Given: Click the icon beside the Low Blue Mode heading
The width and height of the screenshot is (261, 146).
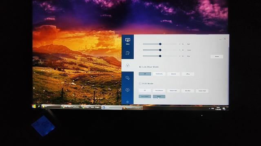Looking at the screenshot, I should point(140,67).
